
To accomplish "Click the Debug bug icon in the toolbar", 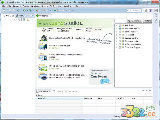I will tap(18, 10).
